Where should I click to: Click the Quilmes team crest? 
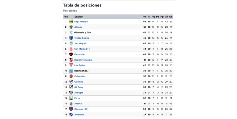pos(71,82)
